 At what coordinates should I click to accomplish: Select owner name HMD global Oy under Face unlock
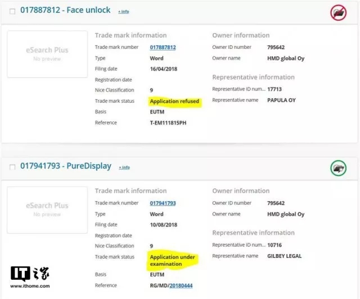click(x=286, y=58)
